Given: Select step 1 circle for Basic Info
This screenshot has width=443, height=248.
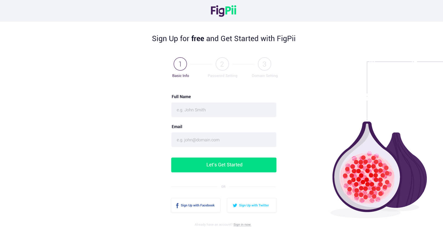Looking at the screenshot, I should [x=180, y=64].
